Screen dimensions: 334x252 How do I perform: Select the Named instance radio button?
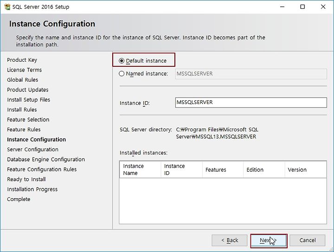click(x=122, y=74)
